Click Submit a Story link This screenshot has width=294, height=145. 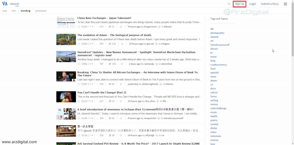pyautogui.click(x=270, y=4)
